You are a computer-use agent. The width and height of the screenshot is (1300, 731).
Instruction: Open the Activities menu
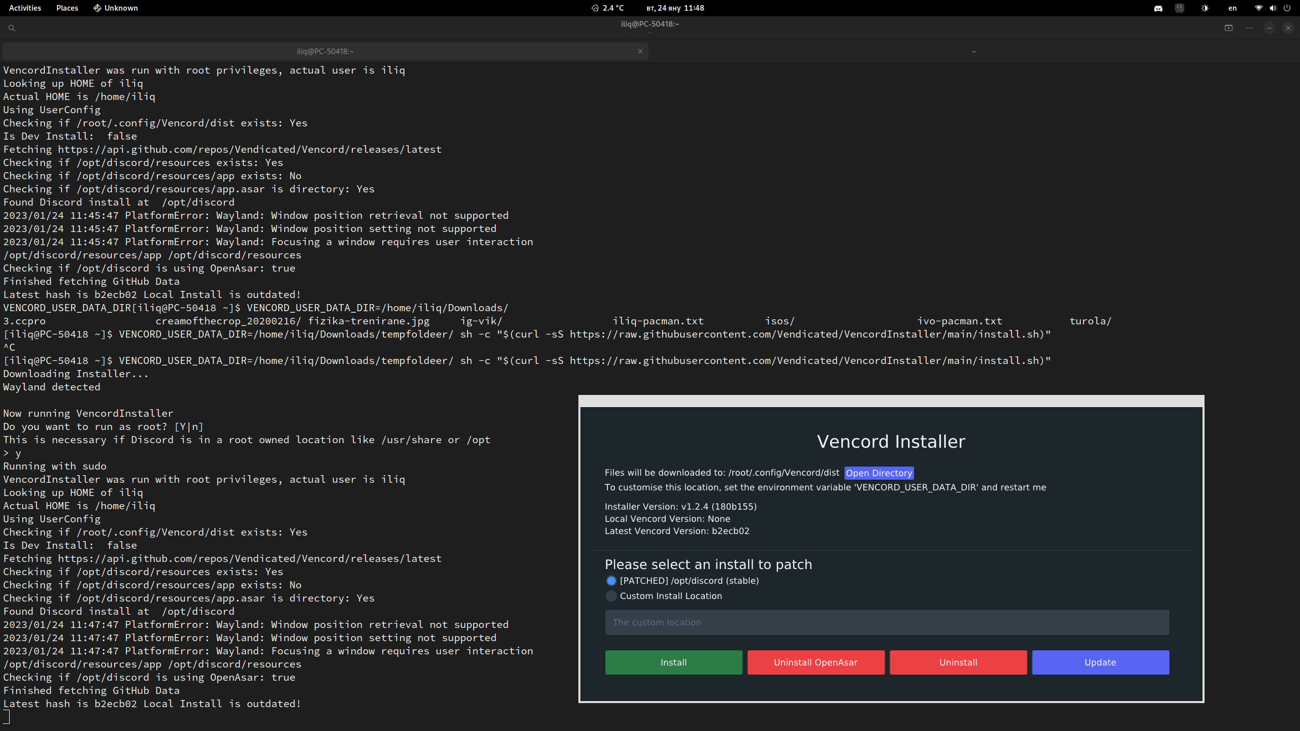(x=24, y=8)
